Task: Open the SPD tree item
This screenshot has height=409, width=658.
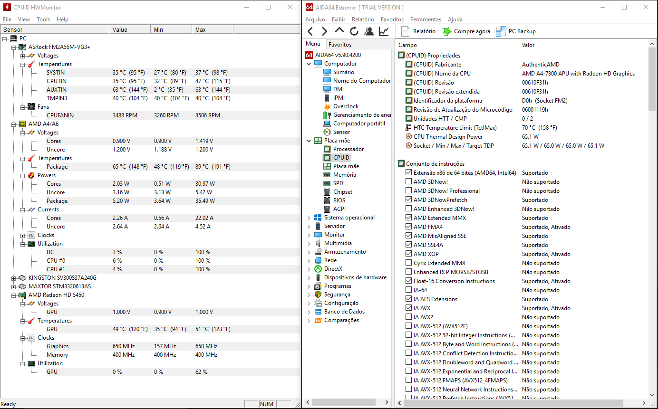Action: point(338,183)
